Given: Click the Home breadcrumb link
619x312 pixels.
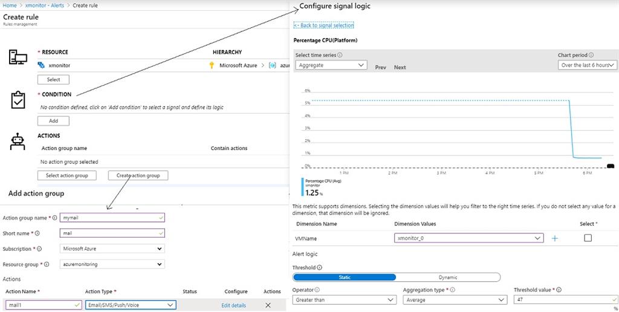Looking at the screenshot, I should pyautogui.click(x=10, y=5).
